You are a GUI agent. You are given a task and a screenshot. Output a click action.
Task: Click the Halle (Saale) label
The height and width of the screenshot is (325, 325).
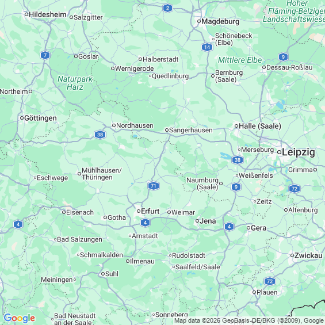point(260,126)
